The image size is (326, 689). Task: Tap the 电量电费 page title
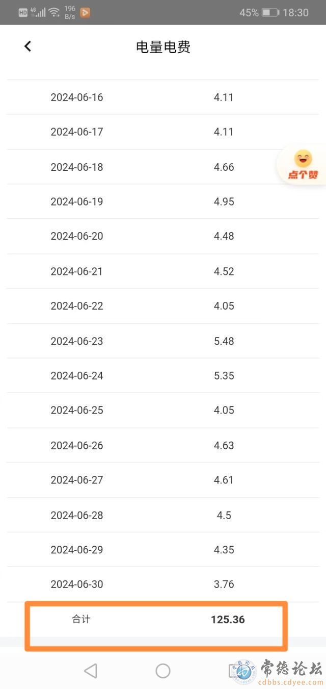[163, 47]
